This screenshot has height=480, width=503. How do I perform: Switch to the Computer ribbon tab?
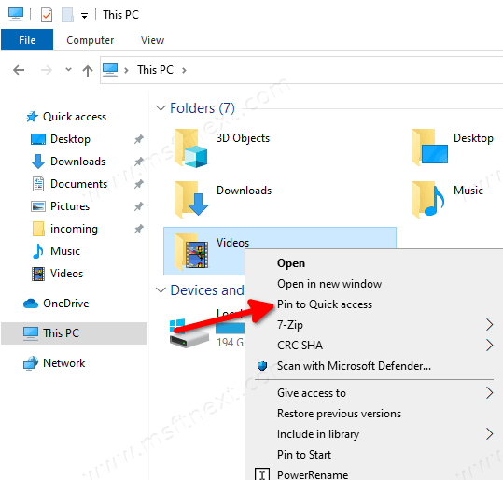pyautogui.click(x=91, y=40)
